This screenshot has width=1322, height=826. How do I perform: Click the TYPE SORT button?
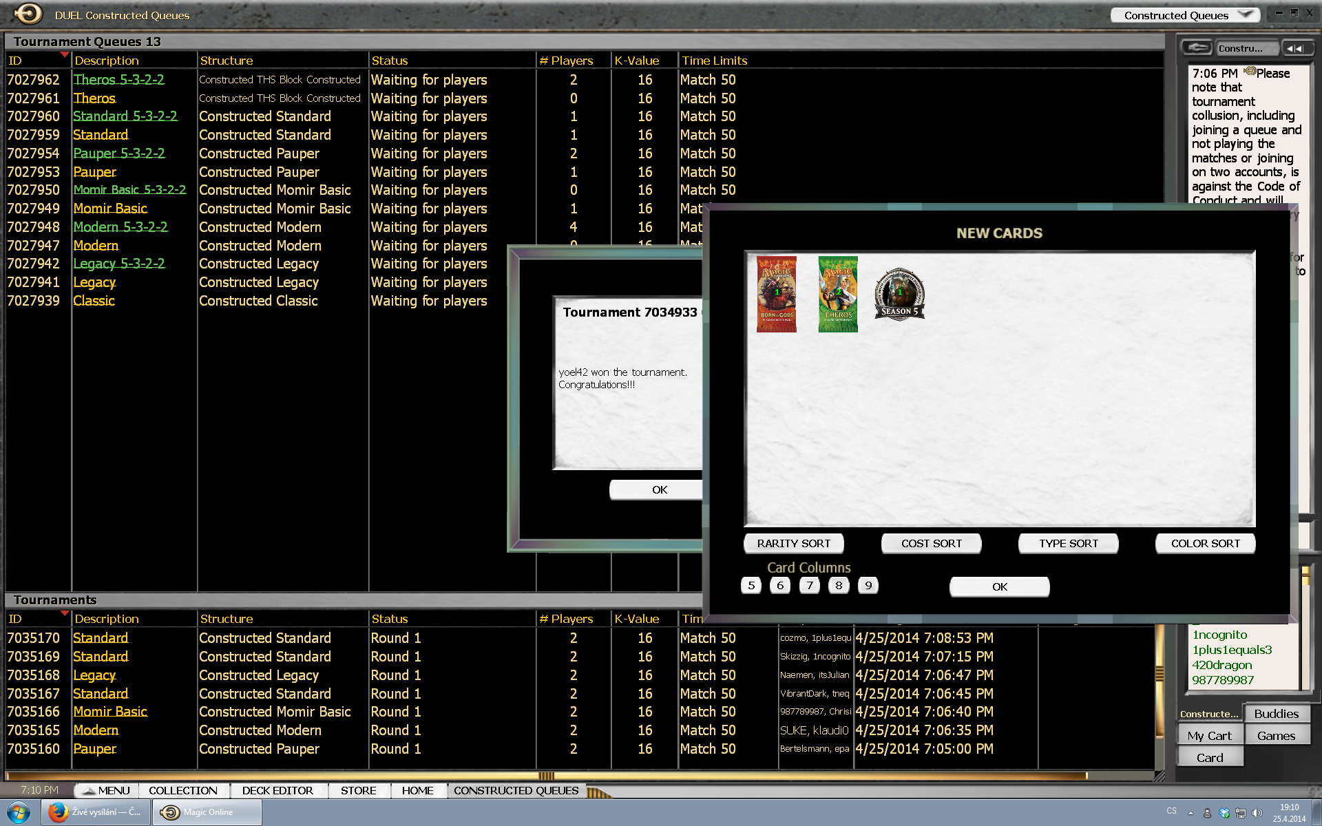[1069, 543]
